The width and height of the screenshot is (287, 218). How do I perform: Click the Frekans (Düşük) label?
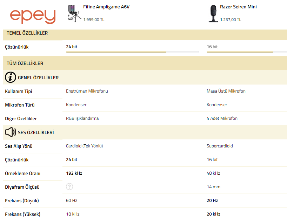pyautogui.click(x=22, y=201)
